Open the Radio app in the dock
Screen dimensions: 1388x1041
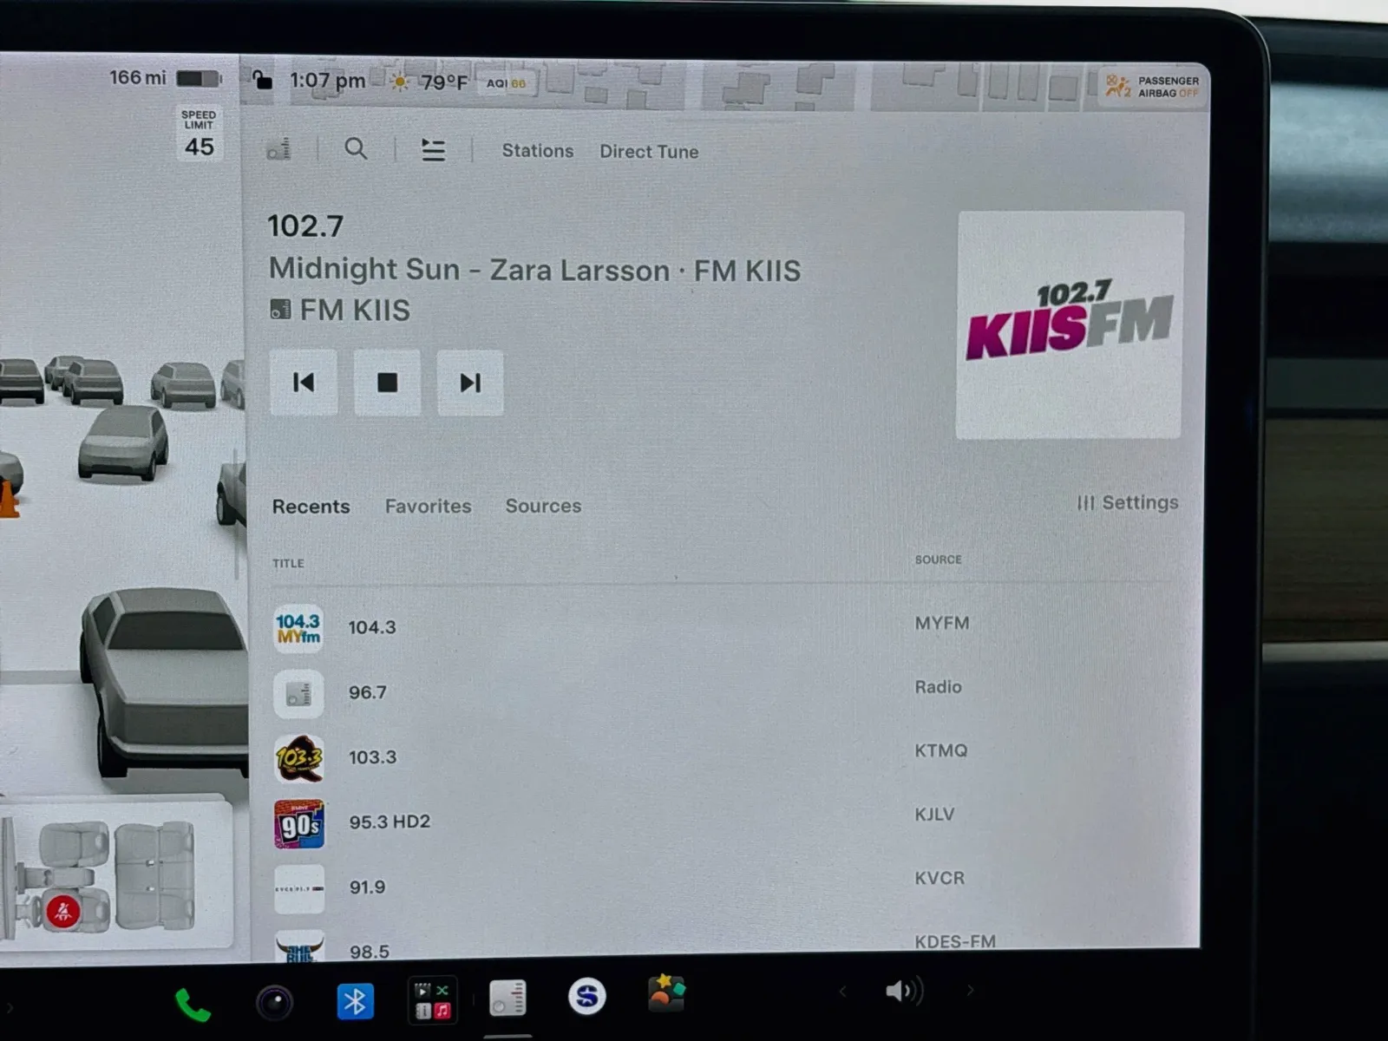pos(507,998)
